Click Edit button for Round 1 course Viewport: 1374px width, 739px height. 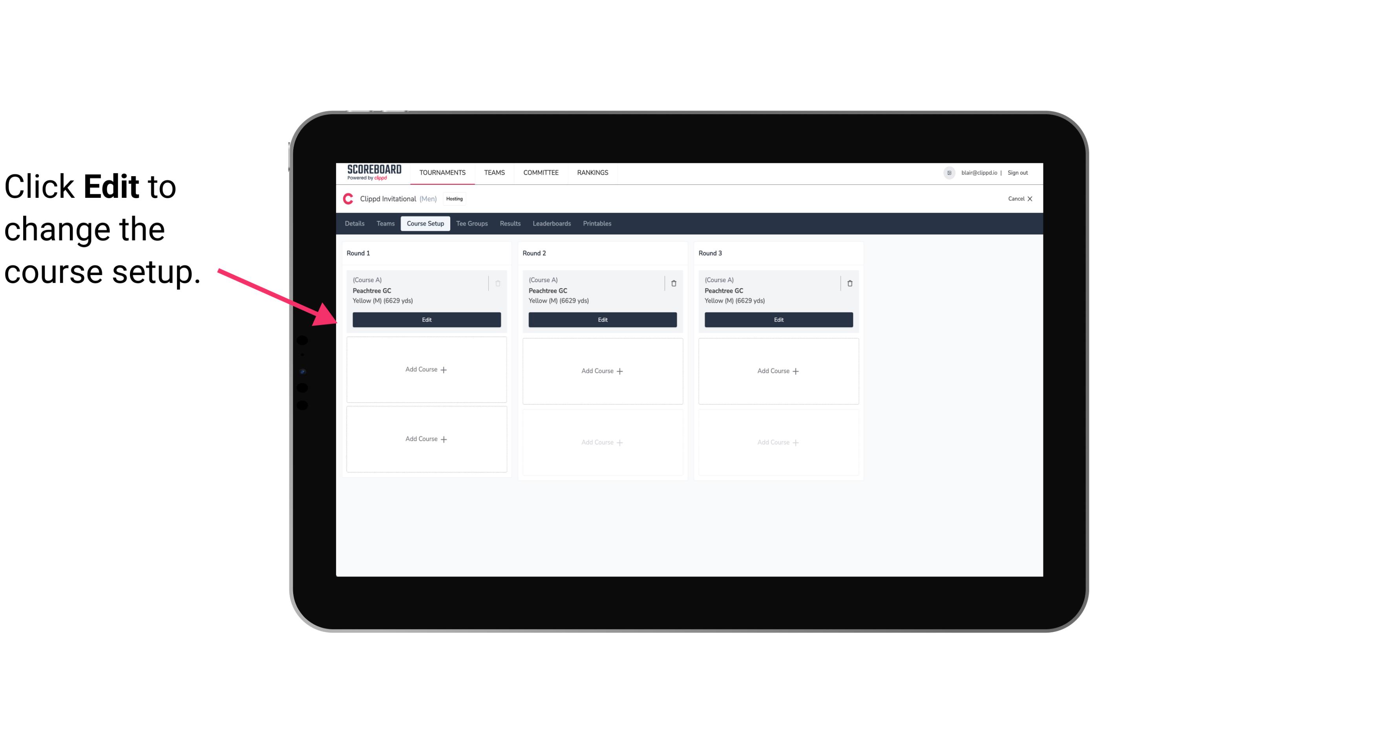[426, 319]
